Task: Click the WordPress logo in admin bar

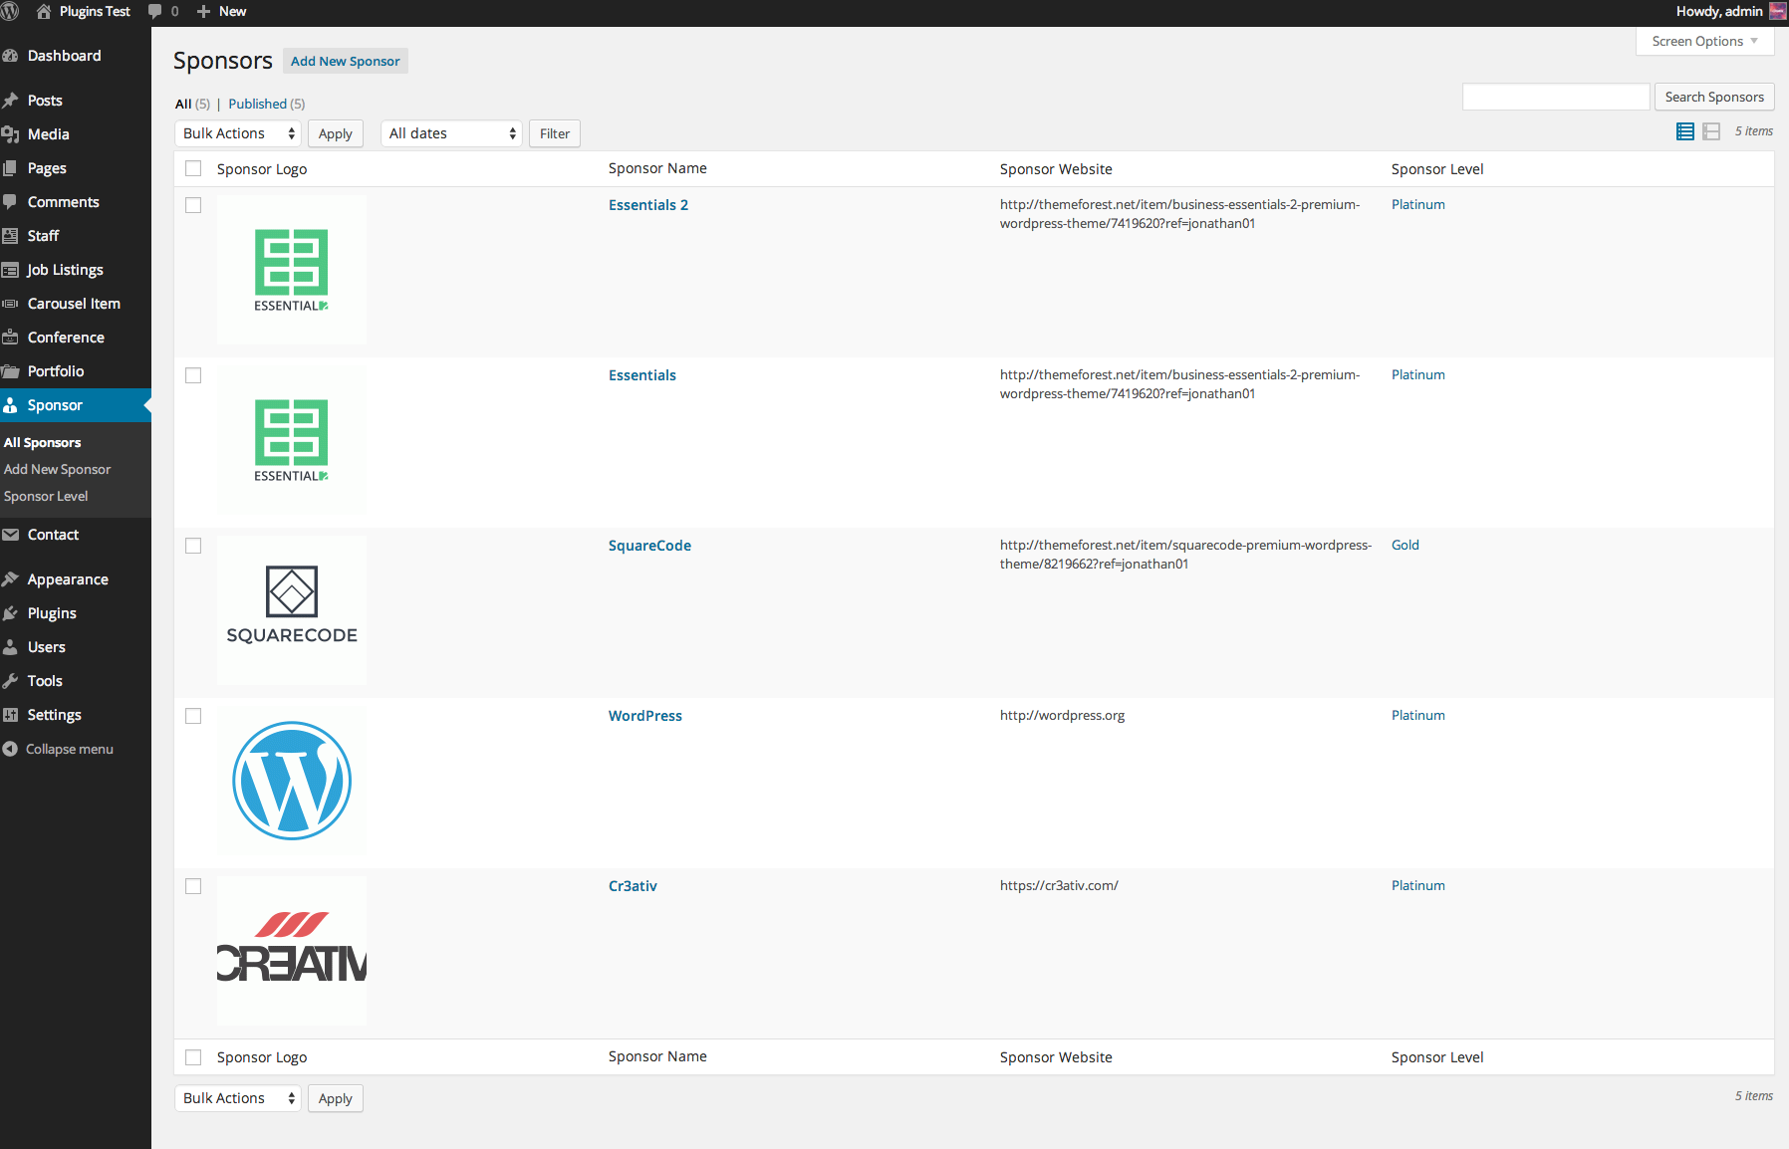Action: pyautogui.click(x=10, y=11)
